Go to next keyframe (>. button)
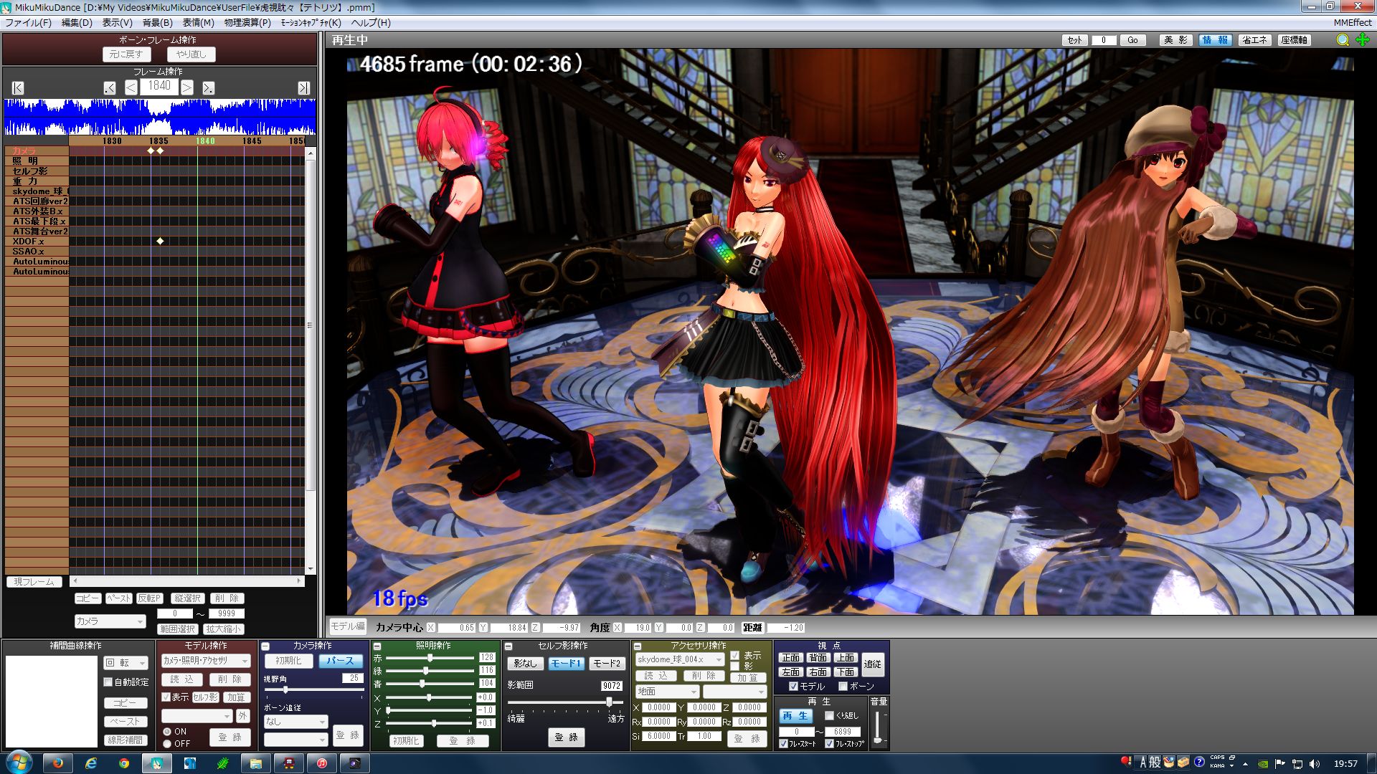1377x774 pixels. pos(208,88)
